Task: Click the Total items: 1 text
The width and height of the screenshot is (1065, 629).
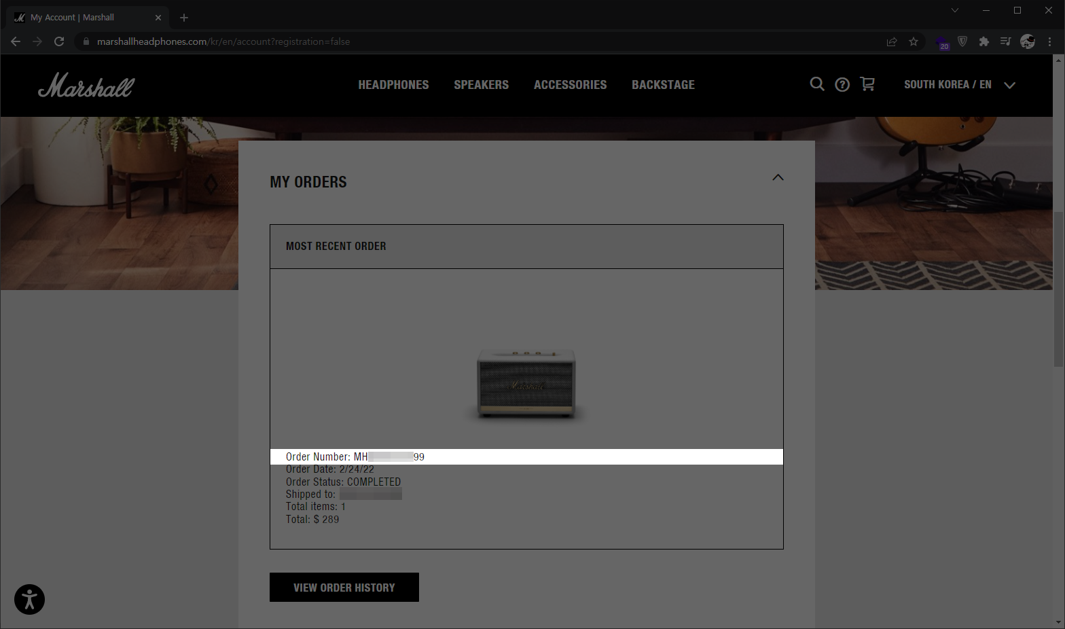Action: coord(316,507)
